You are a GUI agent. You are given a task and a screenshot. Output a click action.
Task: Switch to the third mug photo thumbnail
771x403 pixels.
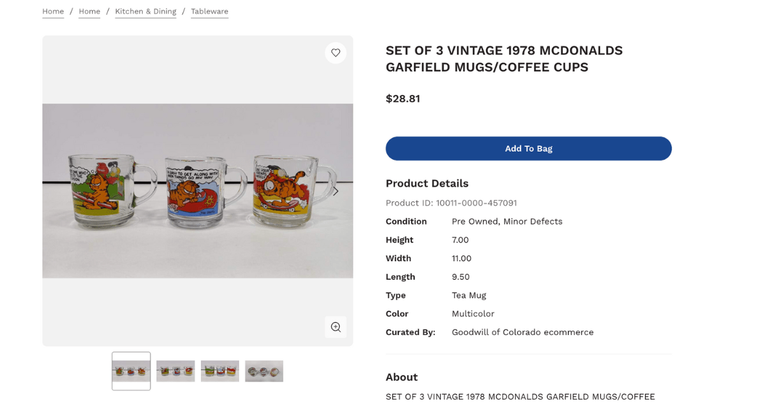click(220, 371)
